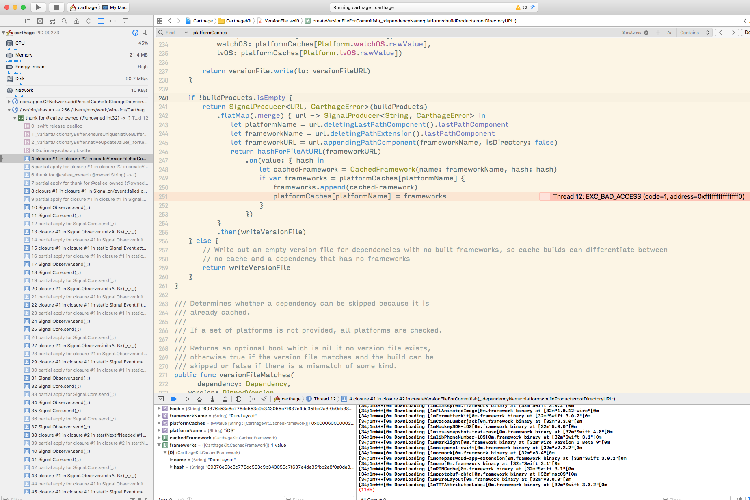The height and width of the screenshot is (500, 750).
Task: Go forward in editor history
Action: coord(179,21)
